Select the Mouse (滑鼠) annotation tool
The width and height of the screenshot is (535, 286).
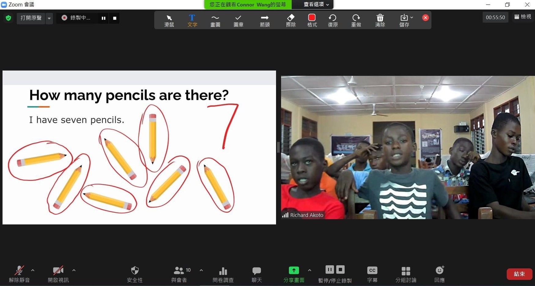click(169, 20)
